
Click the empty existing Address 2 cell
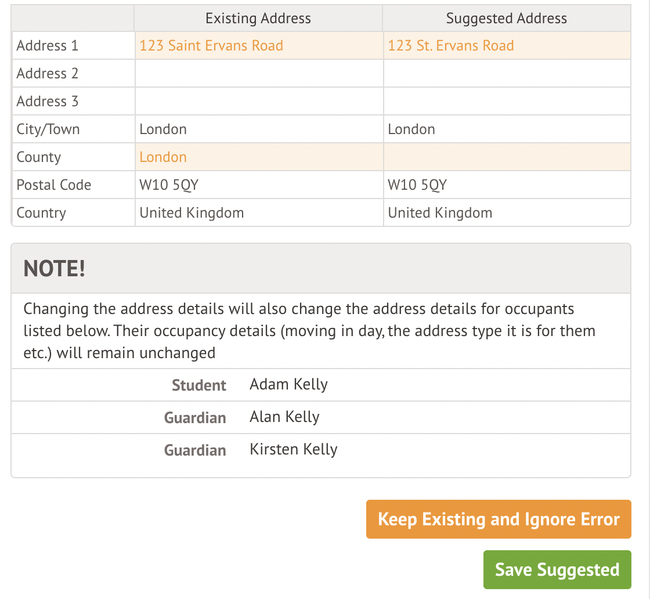coord(258,74)
